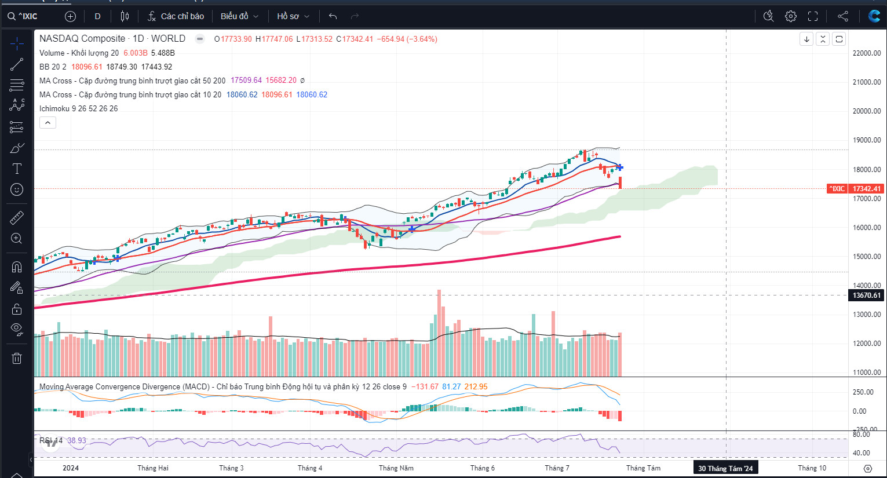The width and height of the screenshot is (887, 478).
Task: Redo the chart action
Action: (x=355, y=16)
